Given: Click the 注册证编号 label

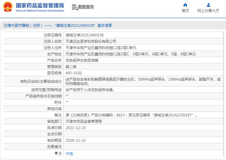Looking at the screenshot, I should 53,35.
